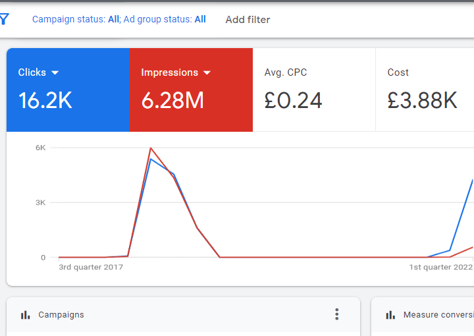The image size is (474, 336).
Task: Click the blue line peak near 6K
Action: point(151,159)
